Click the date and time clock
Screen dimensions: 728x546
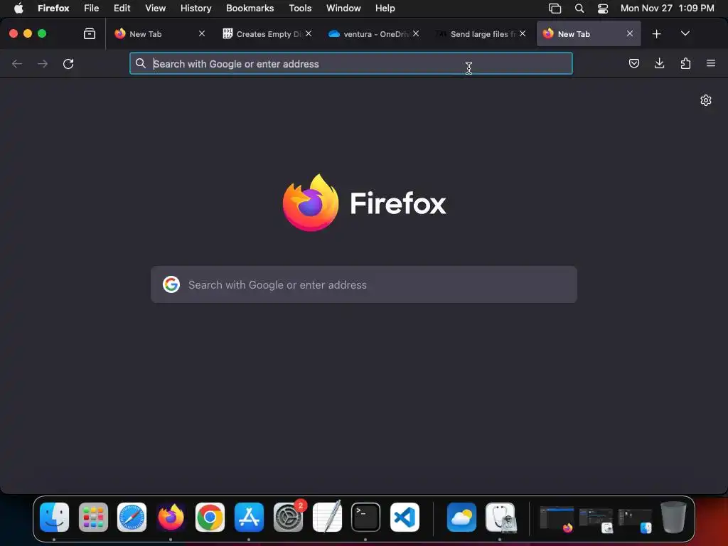pyautogui.click(x=667, y=8)
